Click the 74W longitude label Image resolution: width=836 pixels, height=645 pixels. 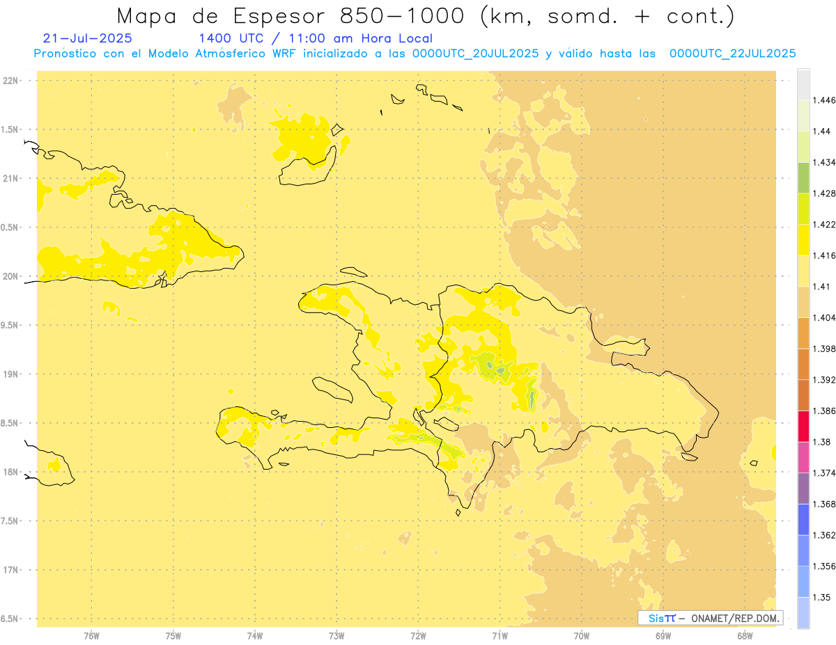pos(255,636)
